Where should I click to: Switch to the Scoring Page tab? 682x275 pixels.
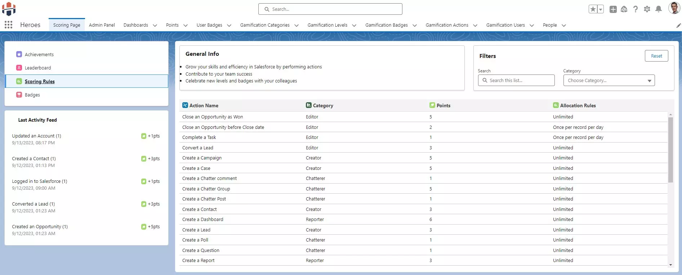[67, 25]
